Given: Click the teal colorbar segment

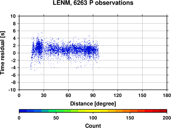Looking at the screenshot, I should point(45,111).
